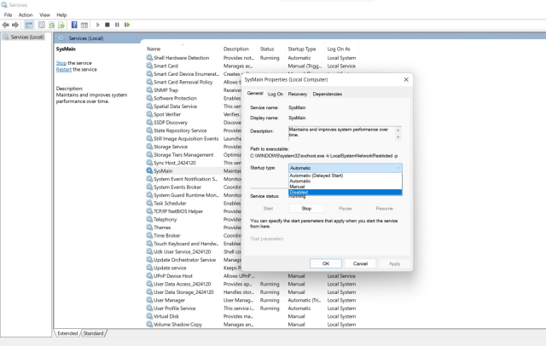
Task: Click the gear icon next to Smart Card
Action: [x=149, y=66]
